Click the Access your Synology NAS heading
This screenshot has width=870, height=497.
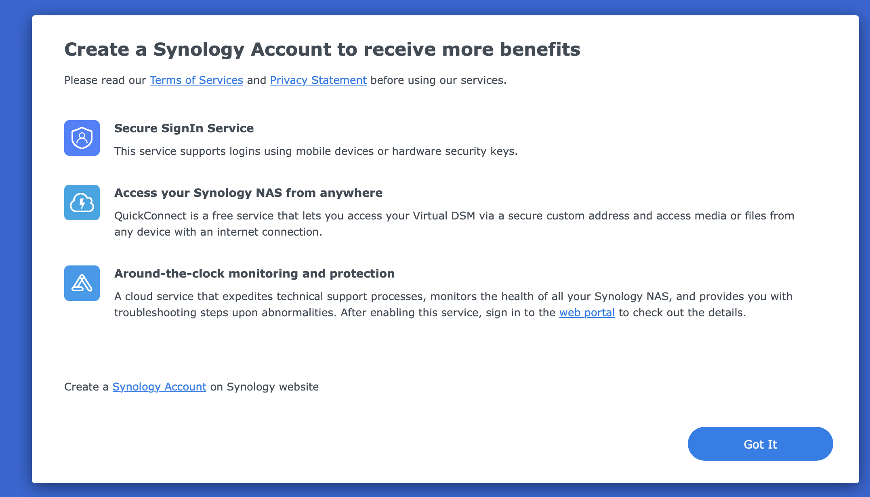248,192
